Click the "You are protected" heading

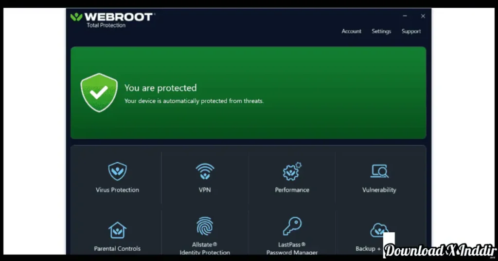coord(160,88)
